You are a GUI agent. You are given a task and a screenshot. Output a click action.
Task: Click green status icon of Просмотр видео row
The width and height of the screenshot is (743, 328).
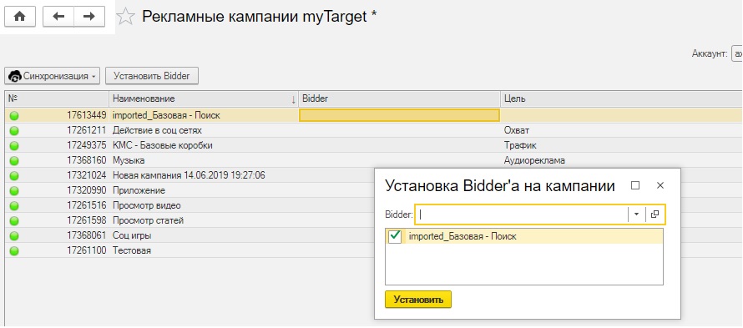pyautogui.click(x=14, y=205)
